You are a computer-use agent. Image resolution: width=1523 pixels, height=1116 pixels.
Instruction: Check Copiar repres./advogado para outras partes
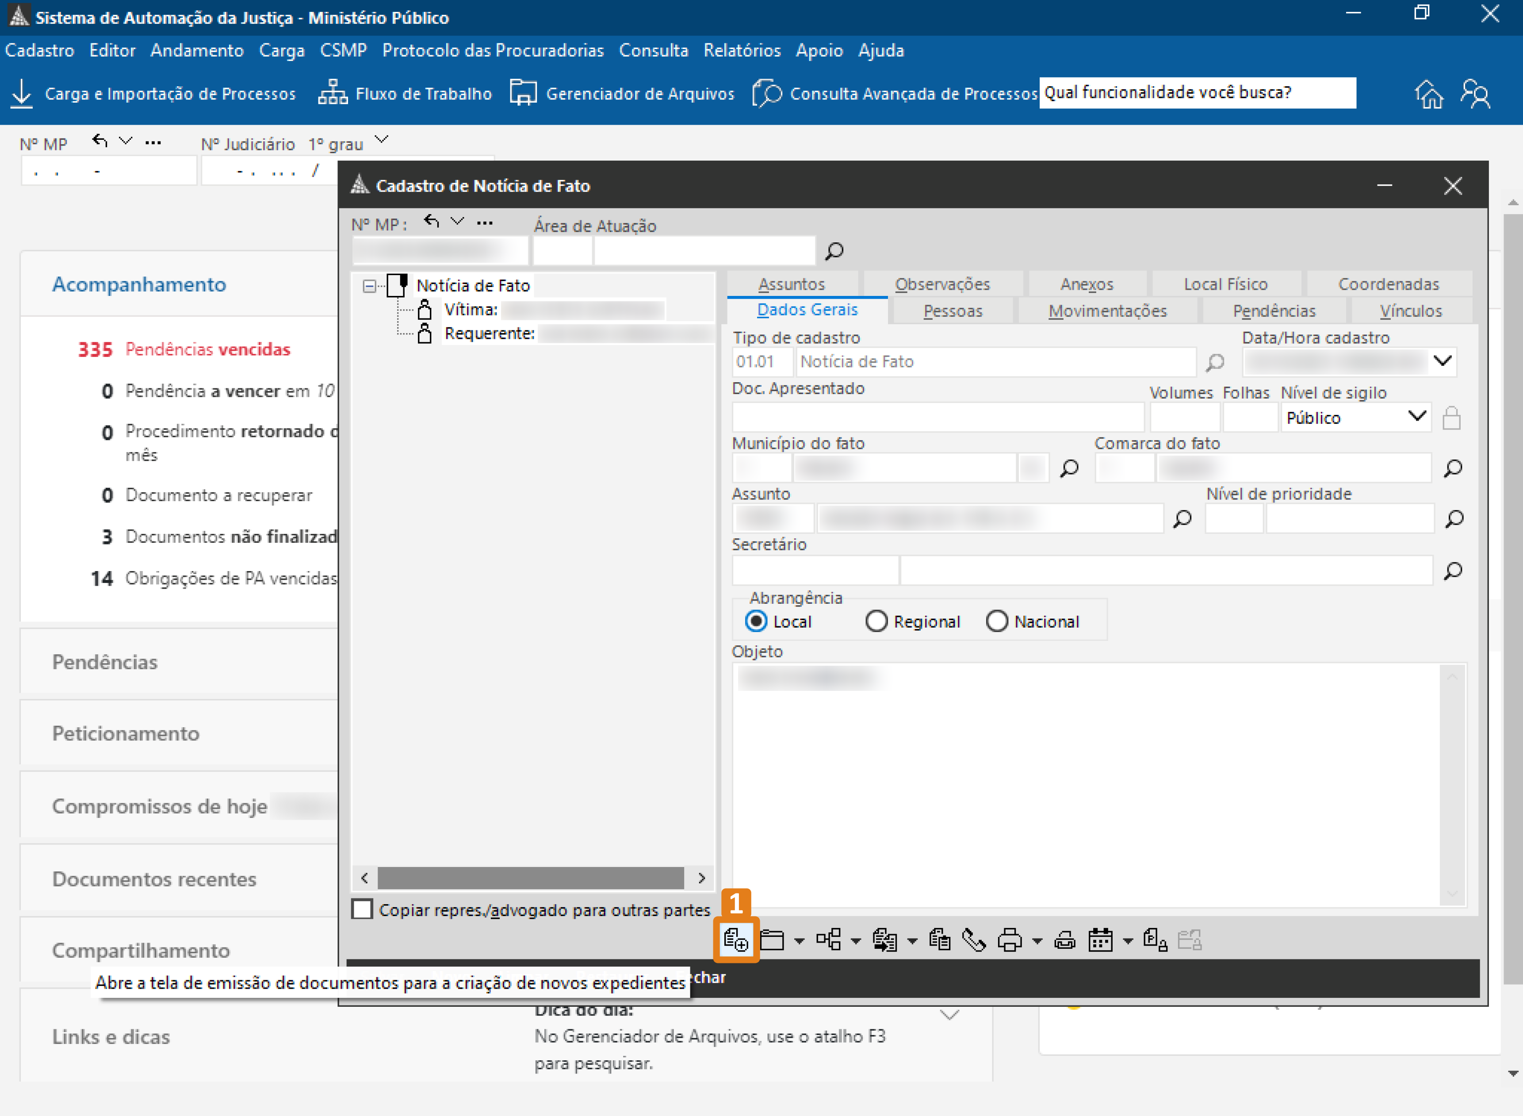click(363, 909)
